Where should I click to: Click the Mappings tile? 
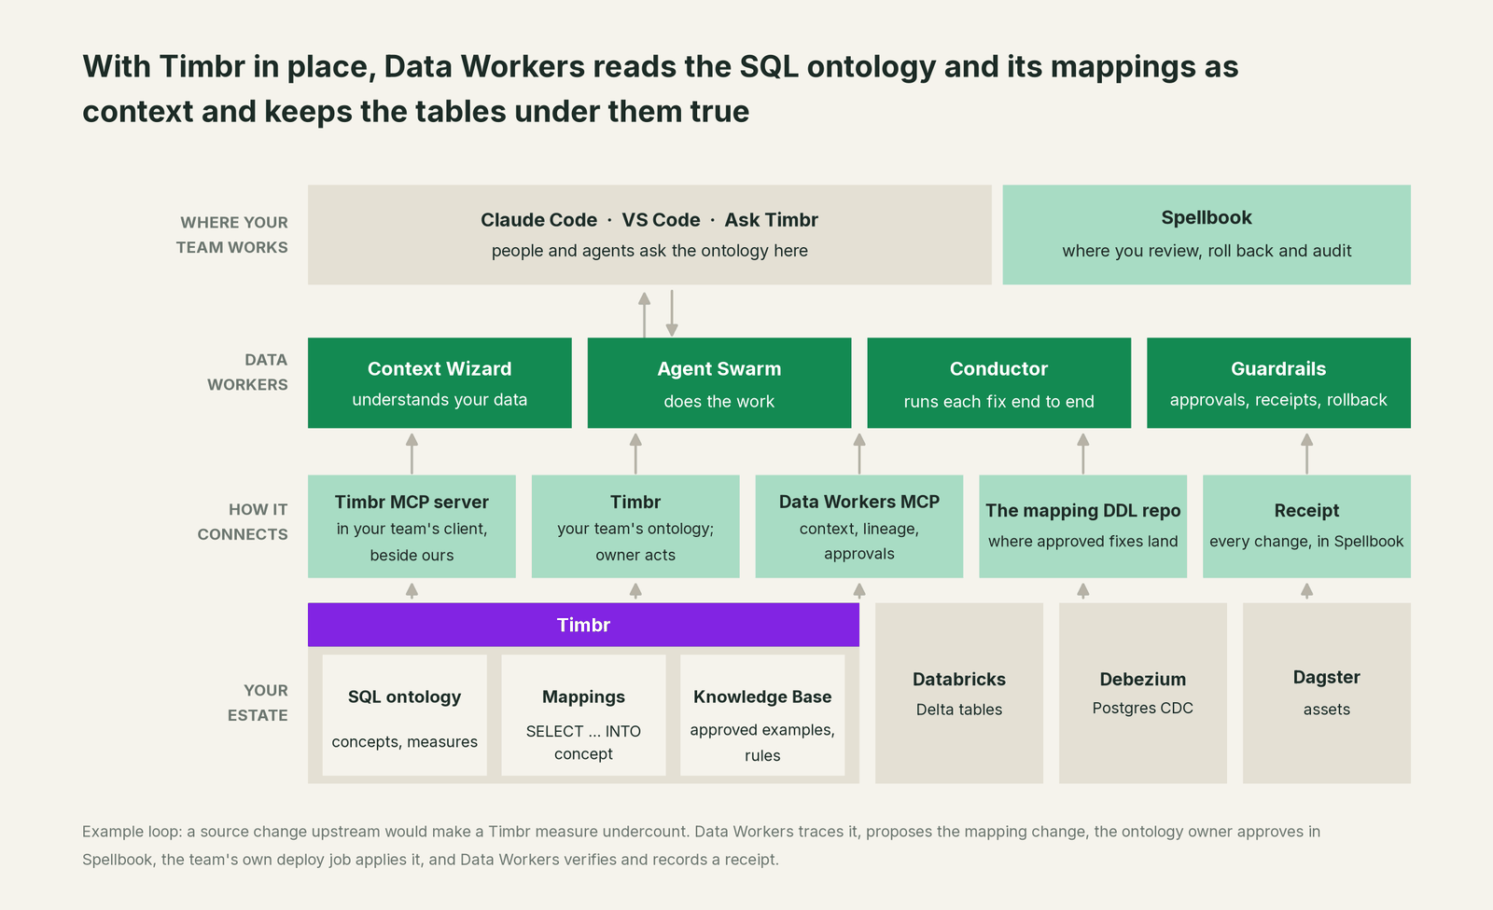coord(584,715)
